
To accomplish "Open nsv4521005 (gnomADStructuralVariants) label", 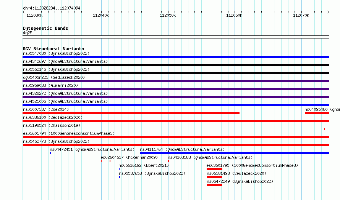I will [x=65, y=101].
